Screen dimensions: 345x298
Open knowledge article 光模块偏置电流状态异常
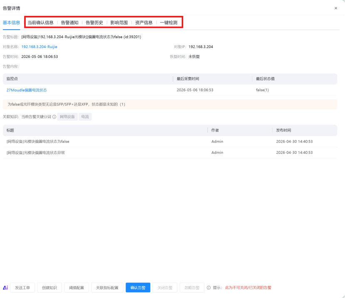(36, 153)
